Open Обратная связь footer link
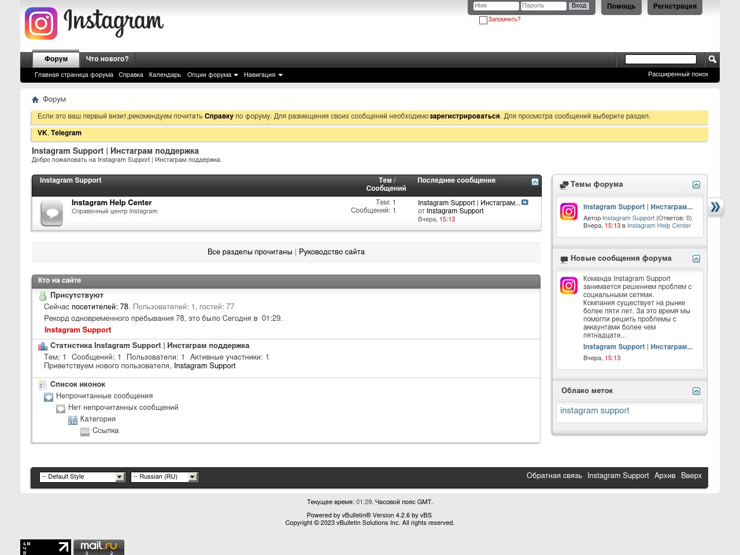This screenshot has height=555, width=740. tap(554, 476)
